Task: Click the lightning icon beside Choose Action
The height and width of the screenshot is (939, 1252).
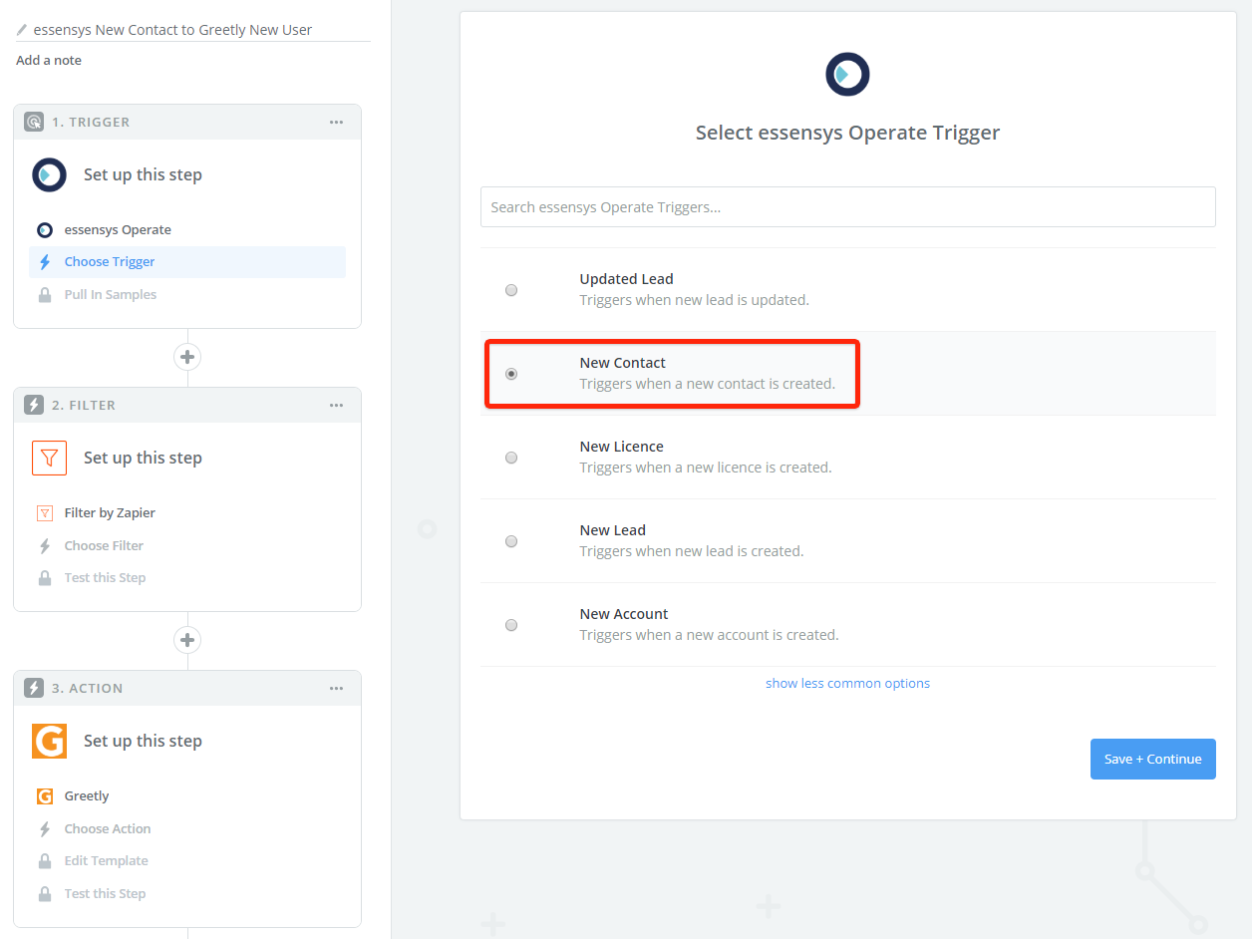Action: [x=44, y=829]
